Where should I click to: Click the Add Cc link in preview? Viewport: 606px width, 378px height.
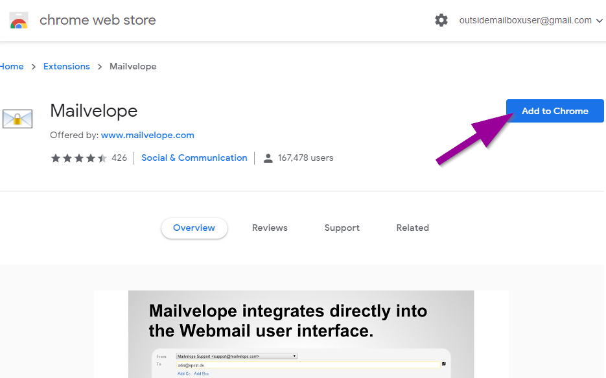[x=183, y=374]
